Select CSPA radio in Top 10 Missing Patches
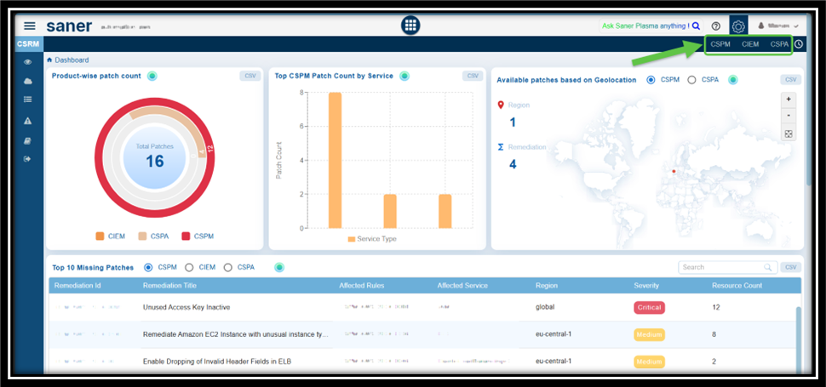Viewport: 826px width, 387px height. click(x=228, y=267)
